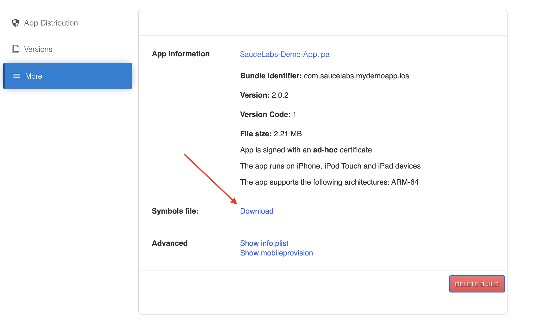Click the Advanced section label

click(170, 243)
